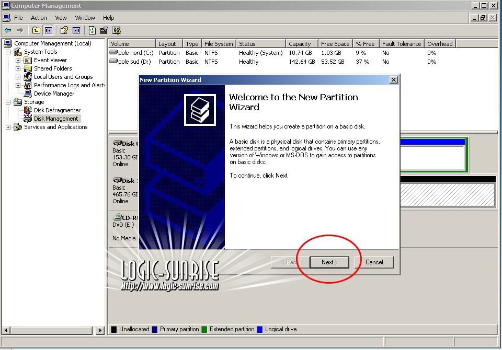Select Disk Defragmenter in the tree
The height and width of the screenshot is (350, 502).
[57, 110]
